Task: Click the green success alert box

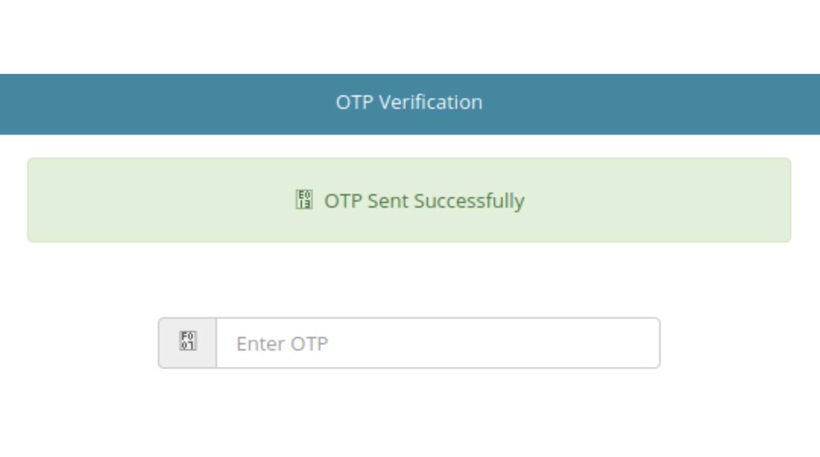Action: (x=409, y=200)
